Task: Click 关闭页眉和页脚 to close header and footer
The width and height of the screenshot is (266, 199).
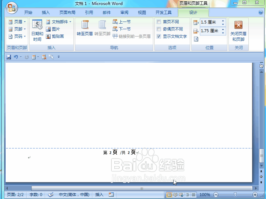Action: point(239,30)
